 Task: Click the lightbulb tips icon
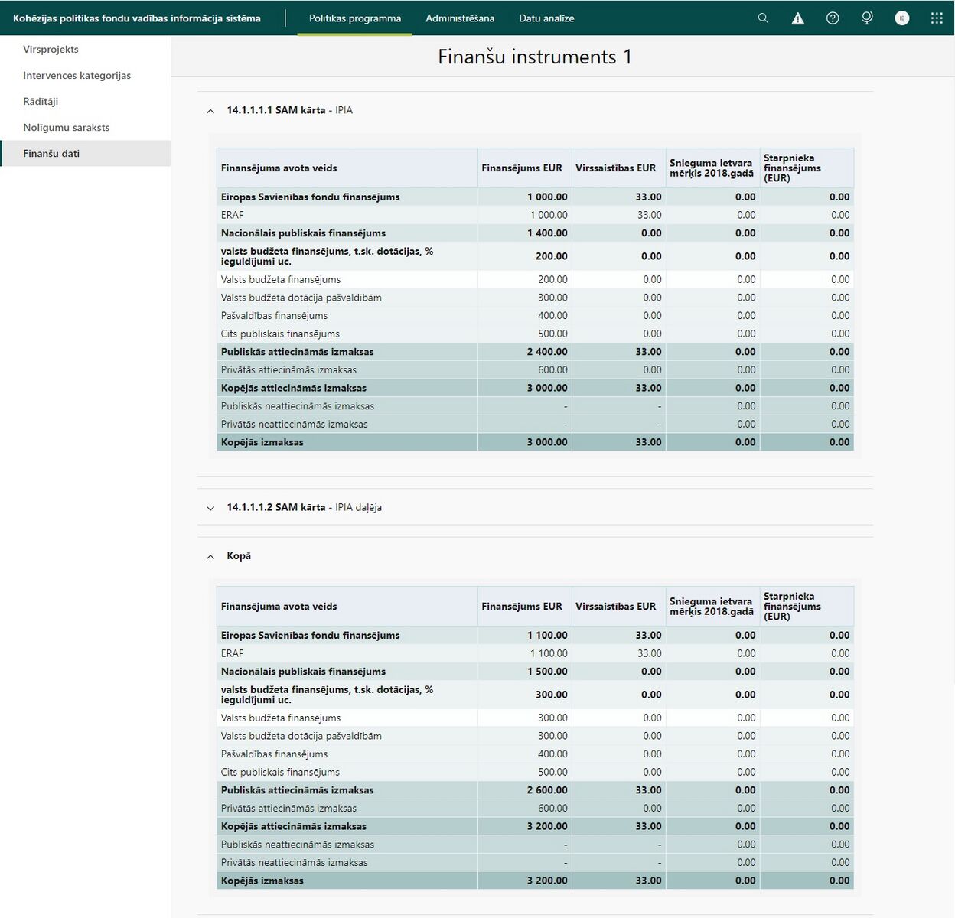point(867,18)
